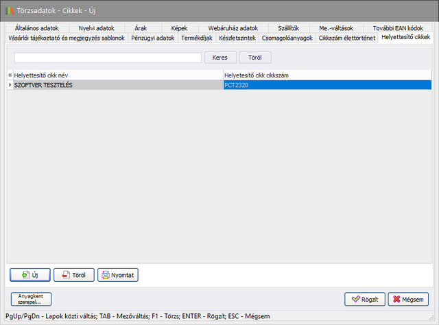Open the Webáruház adatok tab
This screenshot has height=325, width=439.
[x=233, y=28]
